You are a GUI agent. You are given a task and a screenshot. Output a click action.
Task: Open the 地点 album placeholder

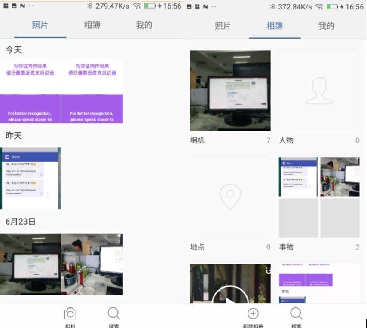[230, 197]
